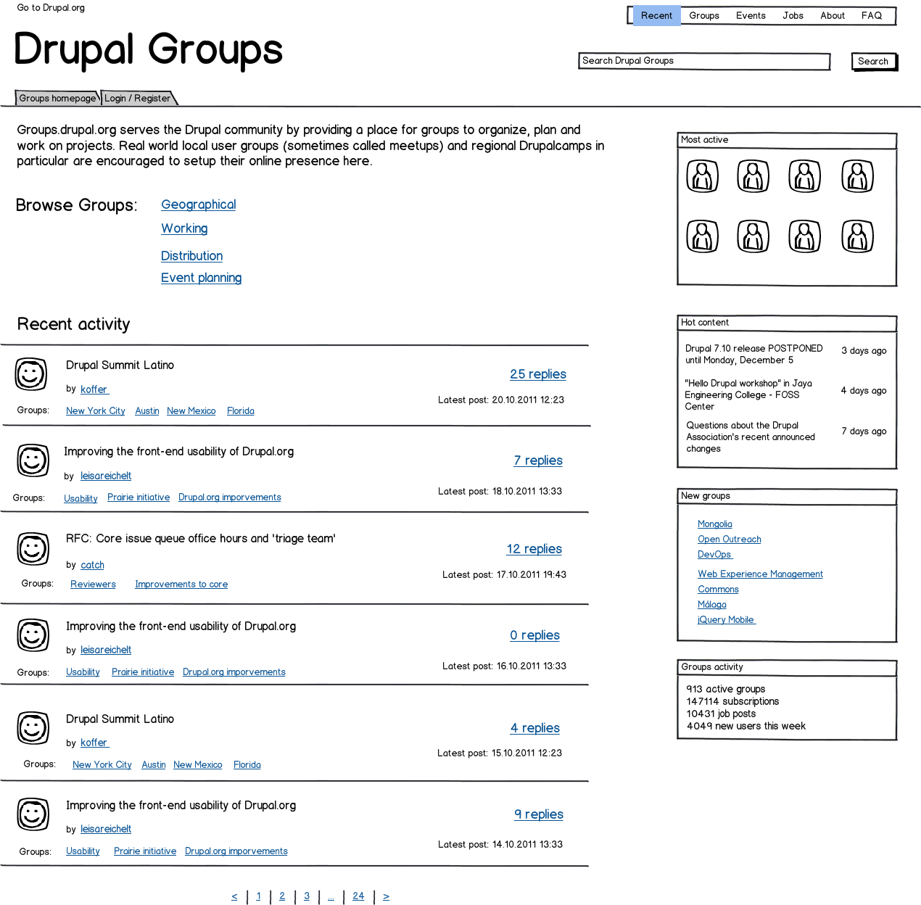The width and height of the screenshot is (921, 905).
Task: Switch to the Events tab
Action: pyautogui.click(x=751, y=15)
